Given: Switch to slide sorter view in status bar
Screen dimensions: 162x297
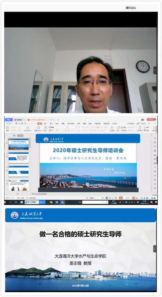Looking at the screenshot, I should 110,198.
